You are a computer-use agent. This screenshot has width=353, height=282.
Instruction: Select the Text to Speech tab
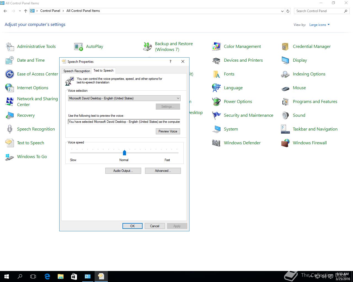(x=103, y=70)
